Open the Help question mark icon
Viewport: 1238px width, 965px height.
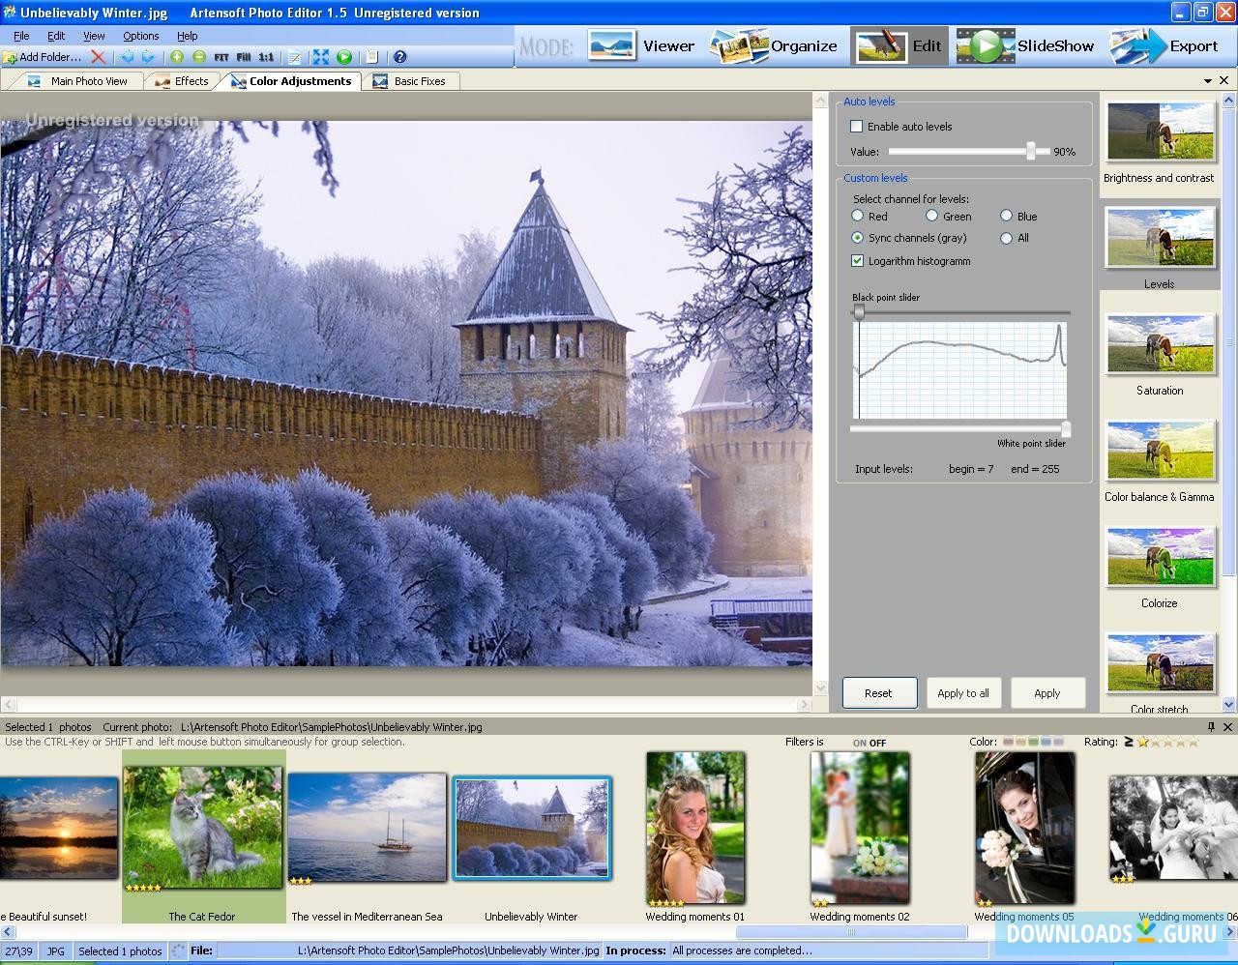click(x=399, y=57)
